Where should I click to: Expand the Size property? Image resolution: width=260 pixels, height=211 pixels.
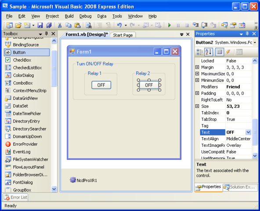197,106
